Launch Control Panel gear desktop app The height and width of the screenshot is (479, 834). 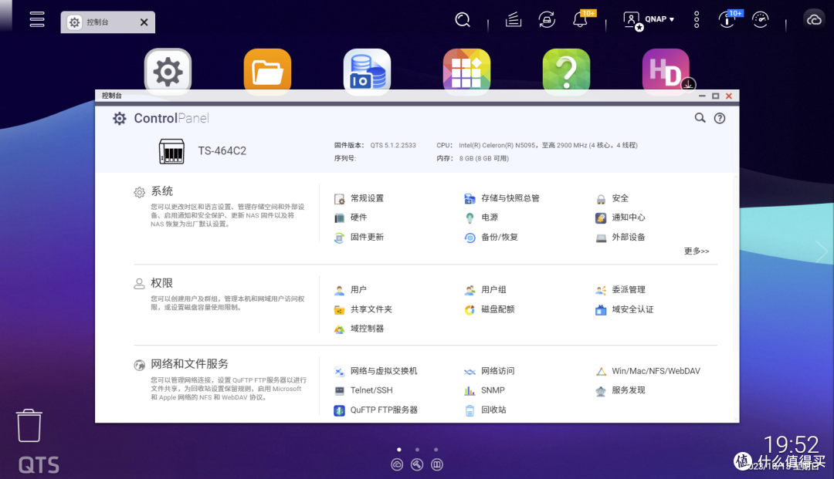[168, 72]
